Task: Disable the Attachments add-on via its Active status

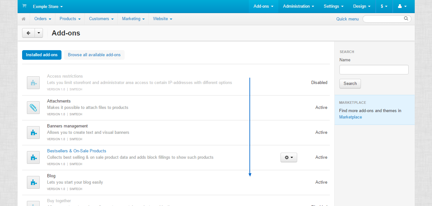Action: [321, 107]
